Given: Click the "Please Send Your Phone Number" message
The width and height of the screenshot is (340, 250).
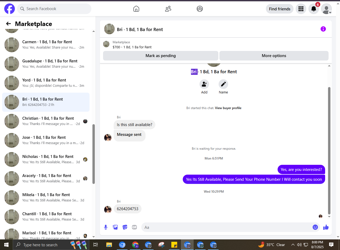Looking at the screenshot, I should [x=254, y=179].
